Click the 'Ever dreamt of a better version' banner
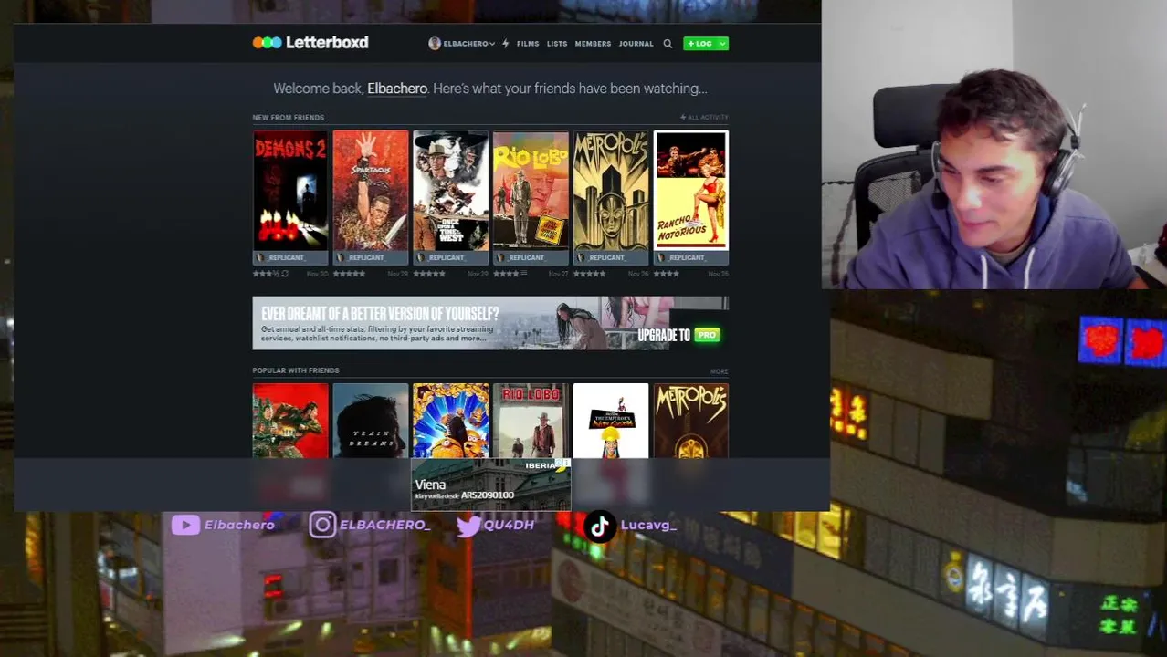Viewport: 1167px width, 657px height. pos(490,323)
